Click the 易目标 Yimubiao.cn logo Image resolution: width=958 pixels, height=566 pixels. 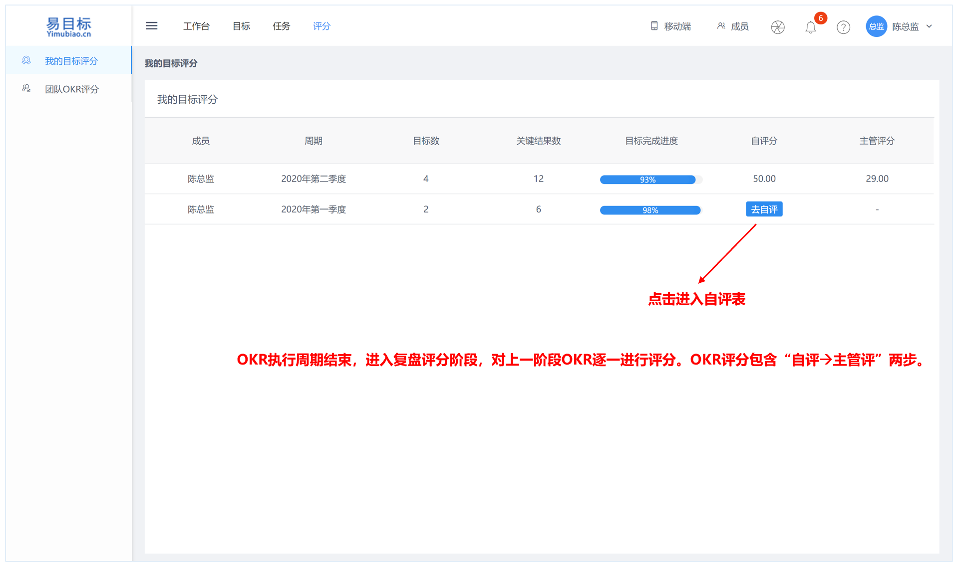[69, 27]
